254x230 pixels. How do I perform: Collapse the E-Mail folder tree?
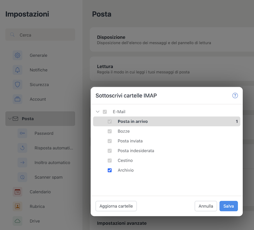point(98,112)
